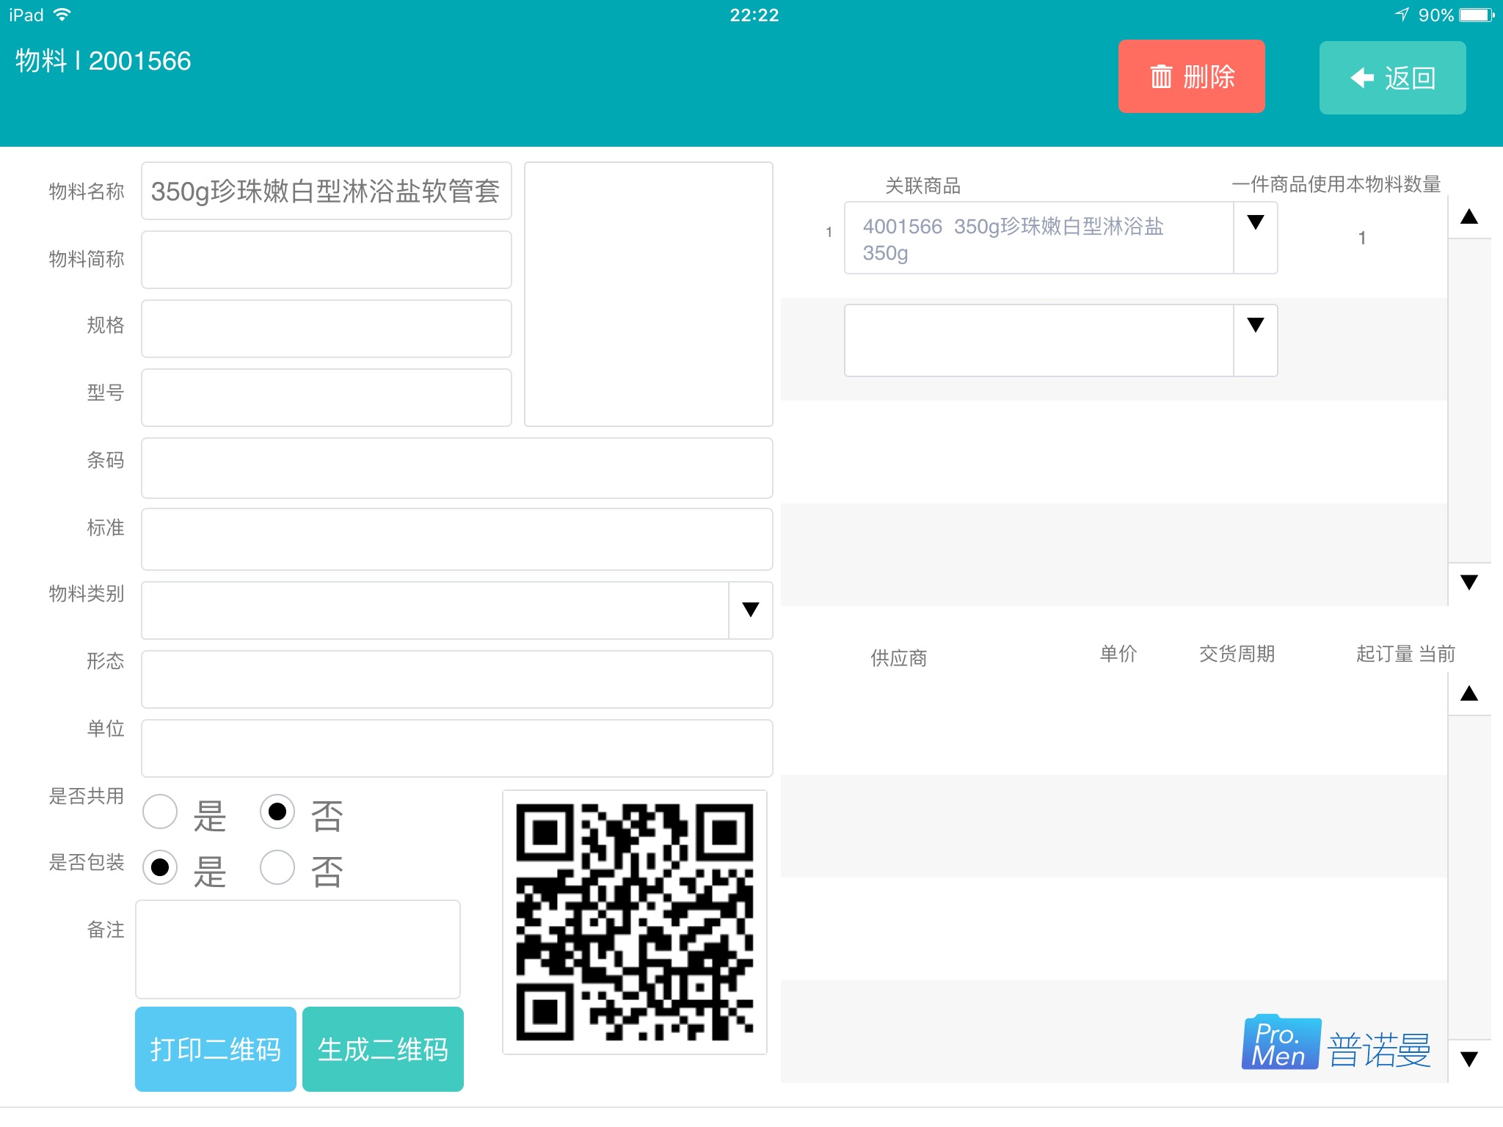Click the 一件商品使用本物料数量 header

click(x=1336, y=184)
